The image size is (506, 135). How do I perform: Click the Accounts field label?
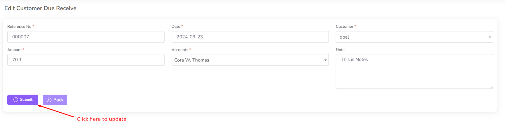pos(180,50)
